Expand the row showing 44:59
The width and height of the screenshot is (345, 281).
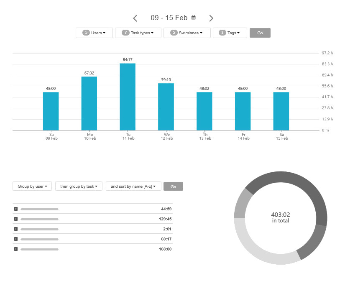point(16,209)
